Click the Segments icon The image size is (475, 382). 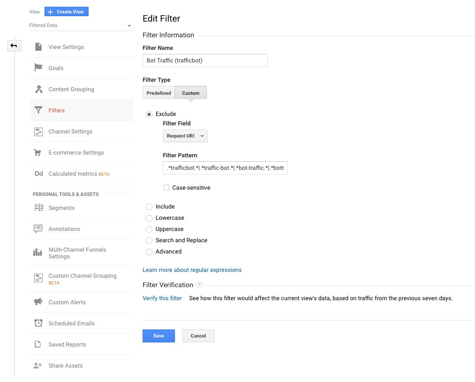tap(39, 208)
